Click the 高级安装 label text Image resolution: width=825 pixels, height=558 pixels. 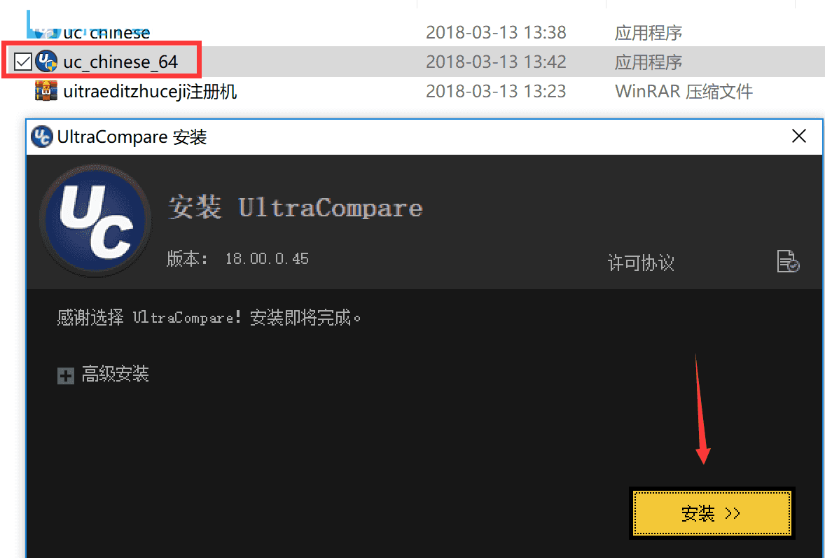tap(116, 375)
